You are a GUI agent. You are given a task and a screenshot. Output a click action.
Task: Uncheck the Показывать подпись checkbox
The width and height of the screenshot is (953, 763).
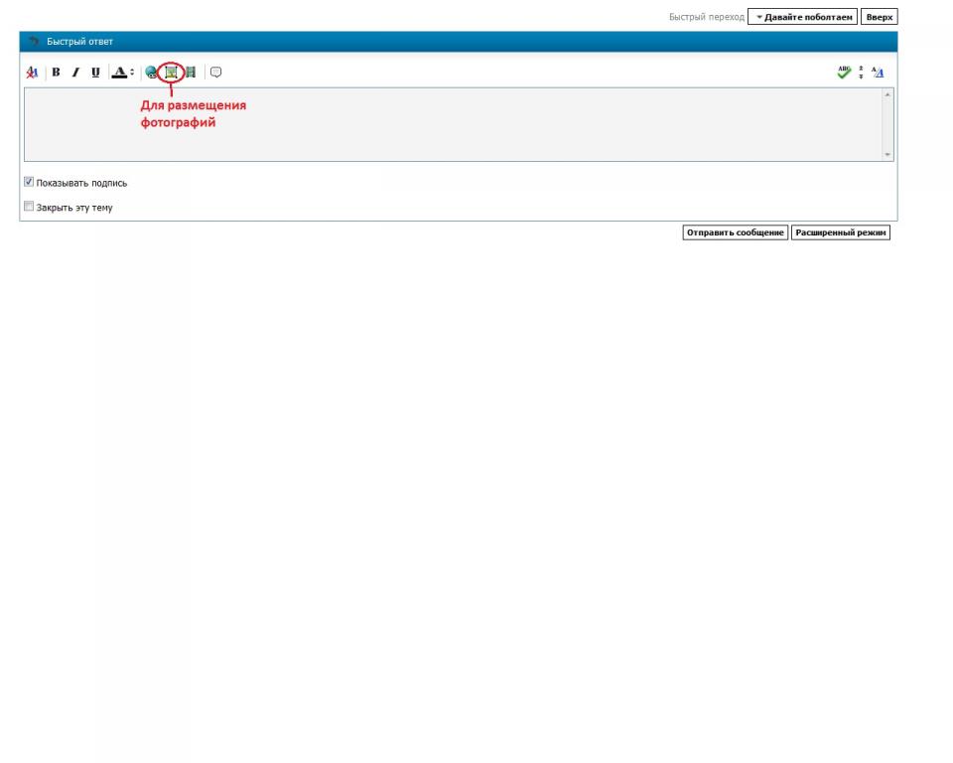(29, 183)
